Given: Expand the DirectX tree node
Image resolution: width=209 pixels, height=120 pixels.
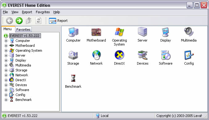Looking at the screenshot, I should pos(6,80).
